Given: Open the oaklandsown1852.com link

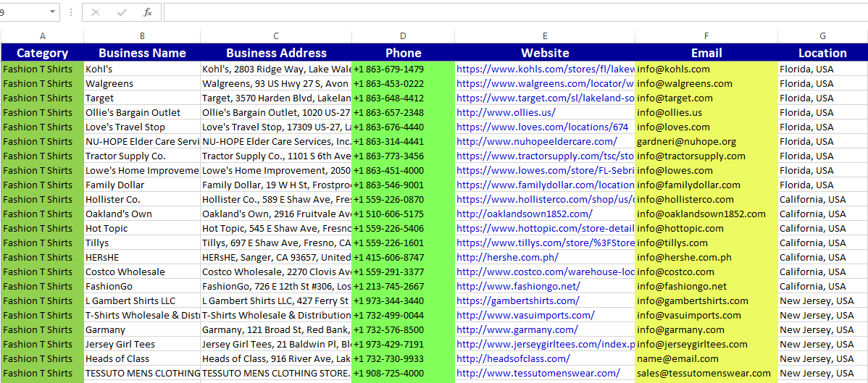Looking at the screenshot, I should (525, 214).
